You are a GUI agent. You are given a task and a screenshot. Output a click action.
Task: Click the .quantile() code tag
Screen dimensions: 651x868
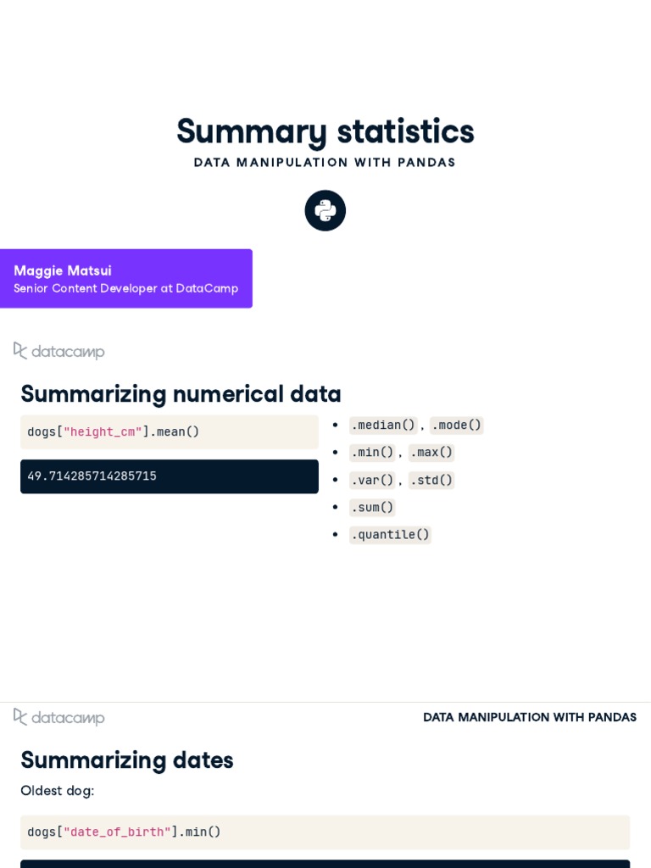tap(390, 534)
